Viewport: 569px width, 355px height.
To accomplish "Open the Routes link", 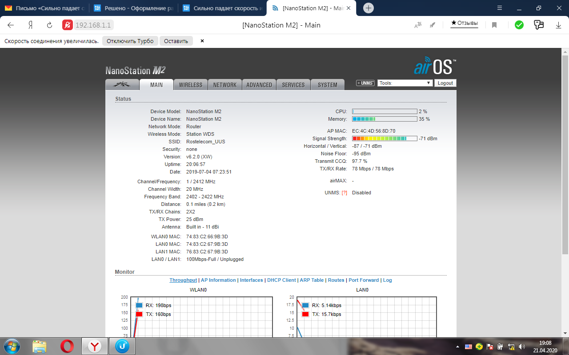I will (336, 280).
